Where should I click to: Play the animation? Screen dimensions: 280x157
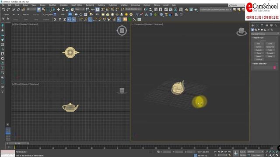[x=222, y=152]
